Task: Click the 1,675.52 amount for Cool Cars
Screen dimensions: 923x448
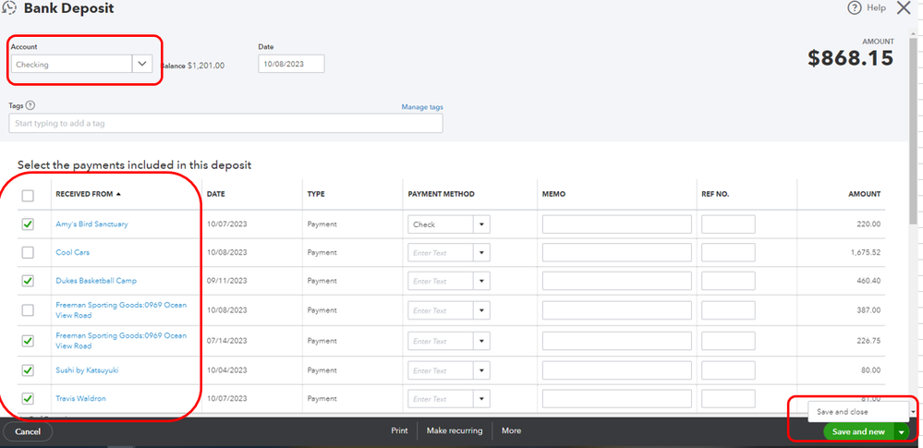Action: click(866, 252)
